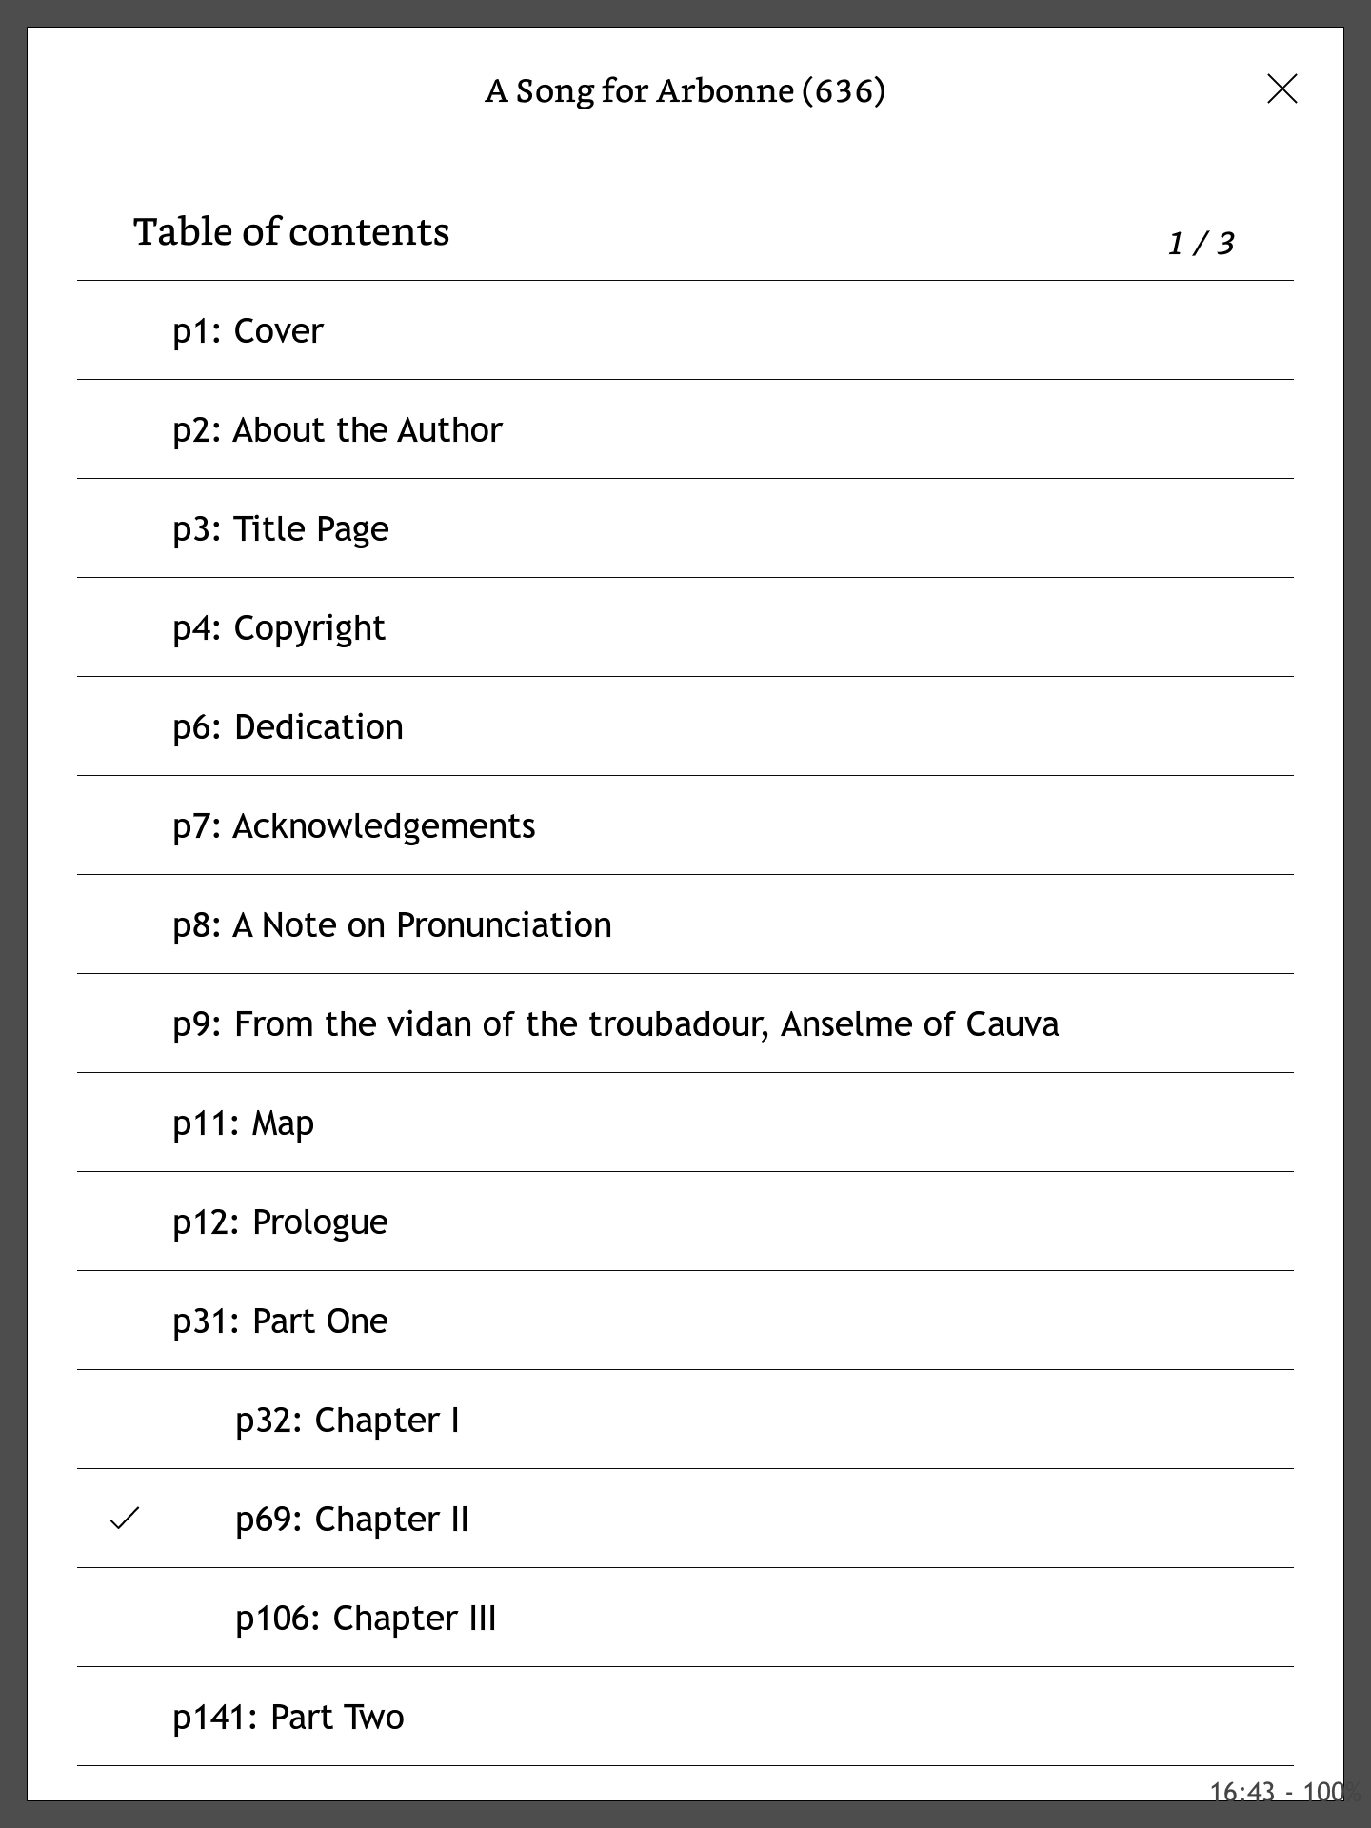Jump to the Map on p11
The height and width of the screenshot is (1828, 1371).
click(x=243, y=1123)
